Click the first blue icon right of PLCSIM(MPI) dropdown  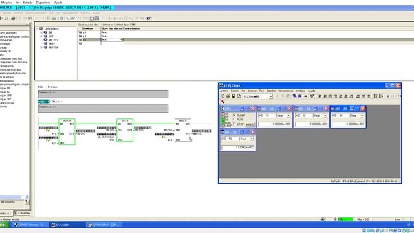coord(295,96)
